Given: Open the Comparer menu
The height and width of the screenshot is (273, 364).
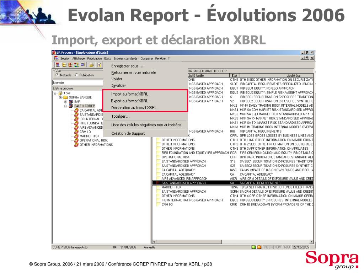Looking at the screenshot, I should [x=147, y=59].
